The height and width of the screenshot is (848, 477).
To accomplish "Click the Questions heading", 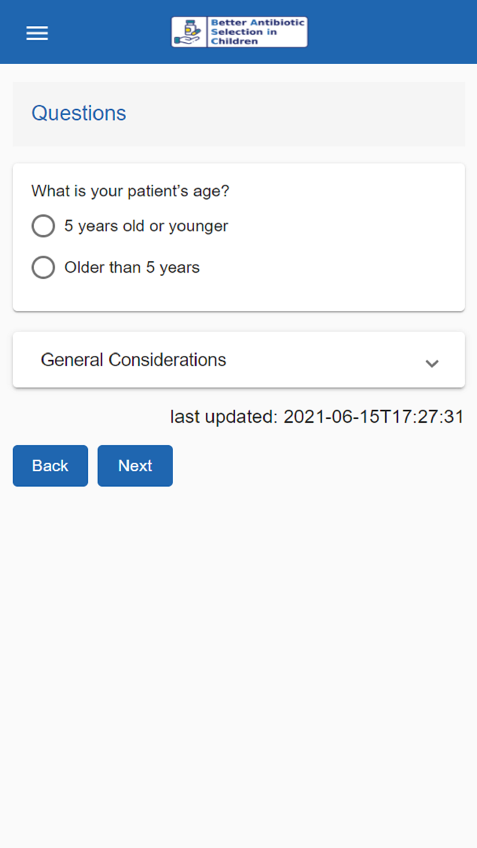I will pyautogui.click(x=79, y=113).
